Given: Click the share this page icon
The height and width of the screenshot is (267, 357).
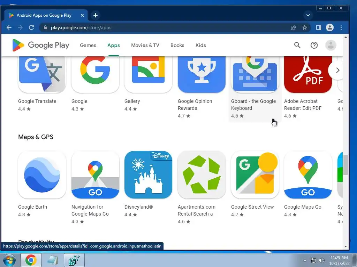Looking at the screenshot, I should tap(294, 28).
